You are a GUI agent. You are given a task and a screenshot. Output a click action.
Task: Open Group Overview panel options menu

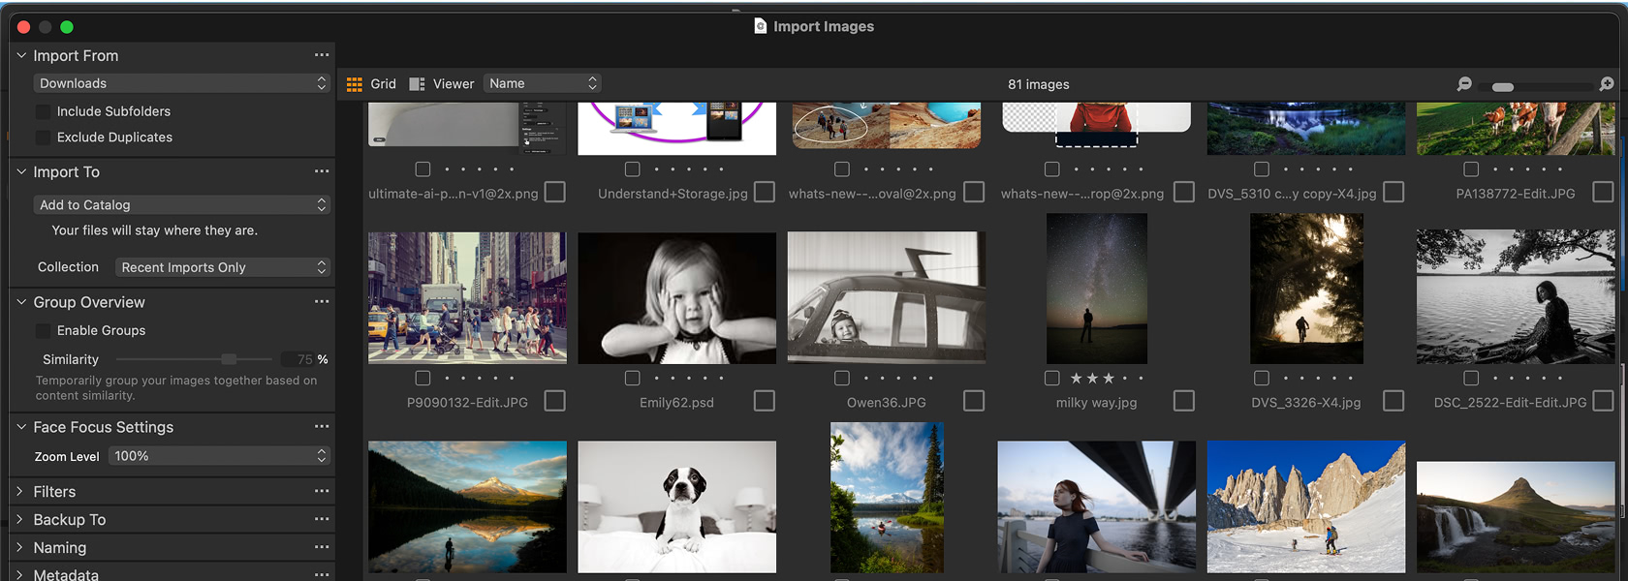tap(322, 302)
